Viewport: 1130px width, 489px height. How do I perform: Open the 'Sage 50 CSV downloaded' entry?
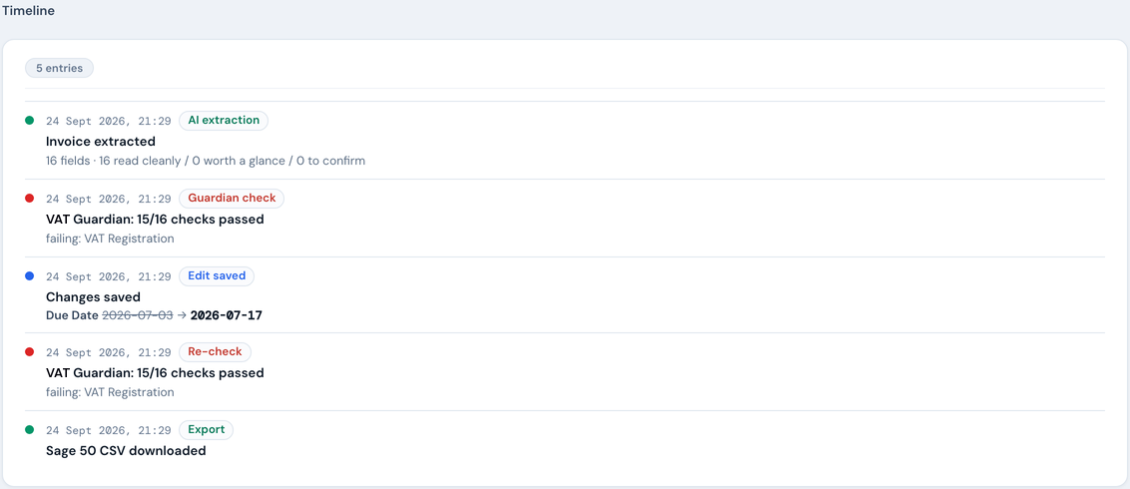(x=126, y=451)
